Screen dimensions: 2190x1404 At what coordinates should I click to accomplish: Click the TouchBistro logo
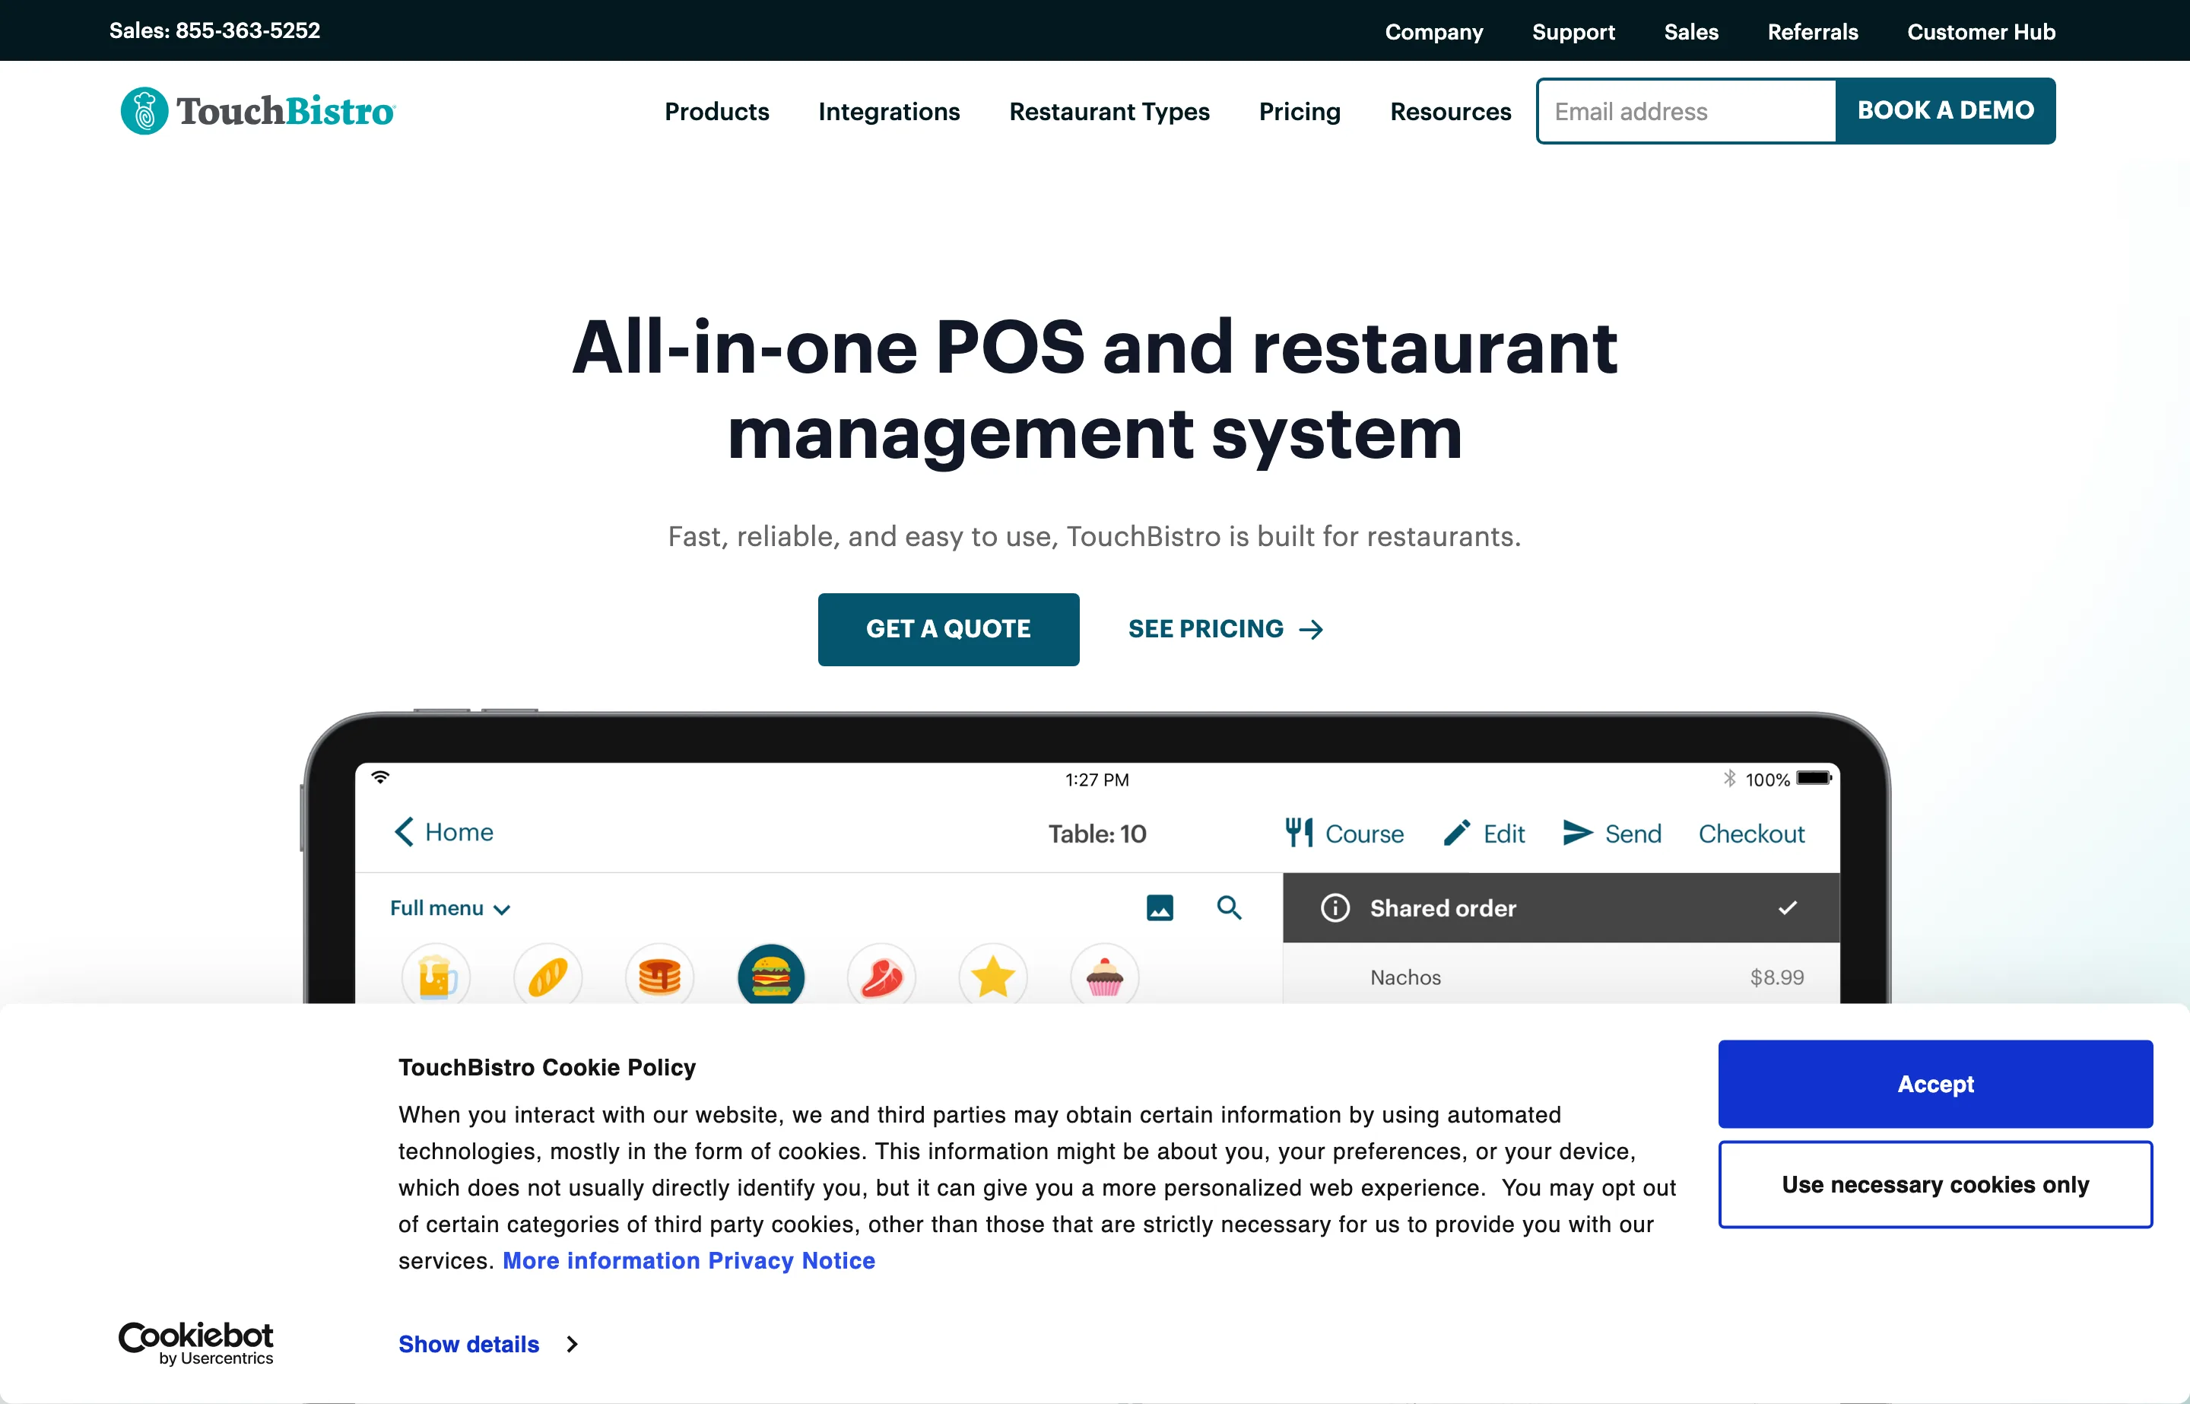[x=258, y=111]
